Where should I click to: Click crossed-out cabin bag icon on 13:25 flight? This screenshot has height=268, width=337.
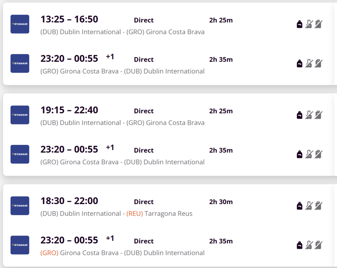tap(309, 24)
